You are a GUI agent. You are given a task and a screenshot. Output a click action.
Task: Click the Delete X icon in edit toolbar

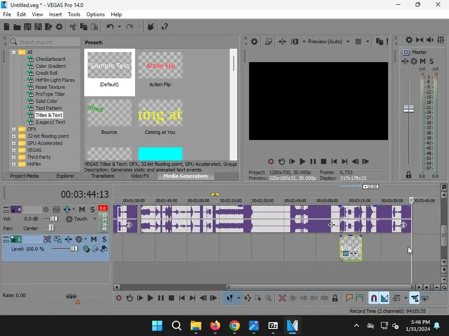[282, 298]
